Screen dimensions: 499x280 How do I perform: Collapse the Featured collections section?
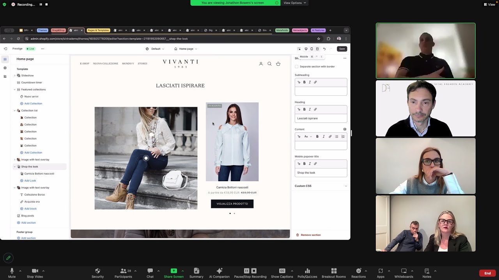pos(15,89)
